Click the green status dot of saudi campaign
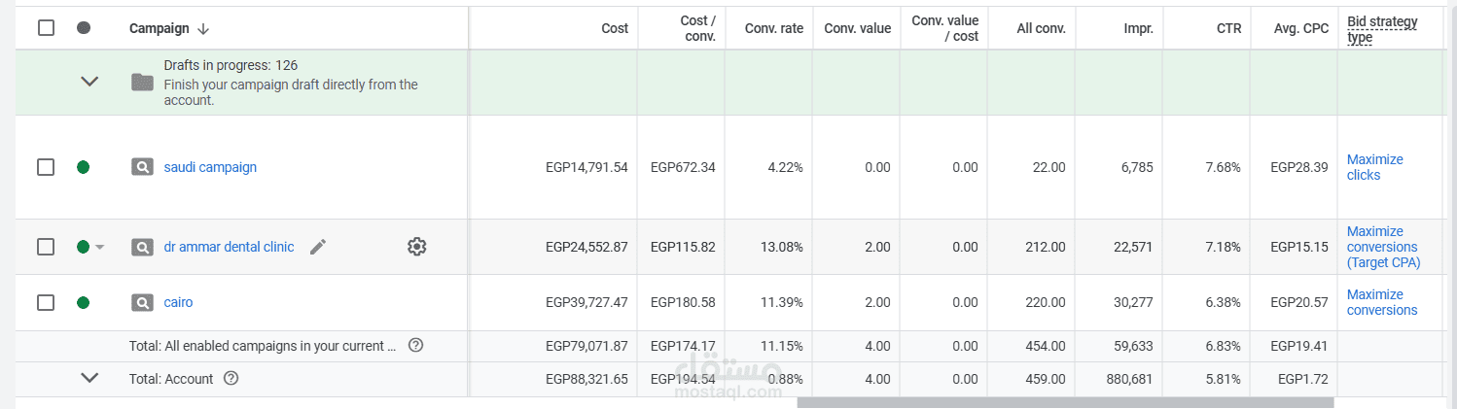 point(83,167)
